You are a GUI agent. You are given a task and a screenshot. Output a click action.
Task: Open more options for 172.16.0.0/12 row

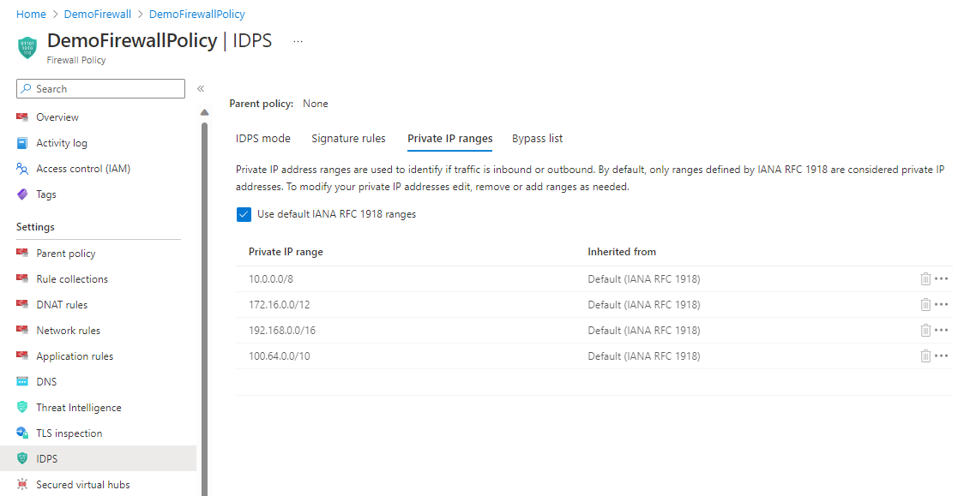942,304
